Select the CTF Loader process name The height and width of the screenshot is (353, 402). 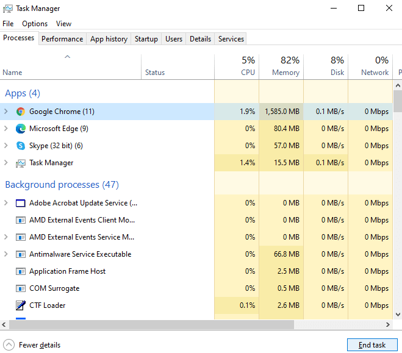point(48,305)
